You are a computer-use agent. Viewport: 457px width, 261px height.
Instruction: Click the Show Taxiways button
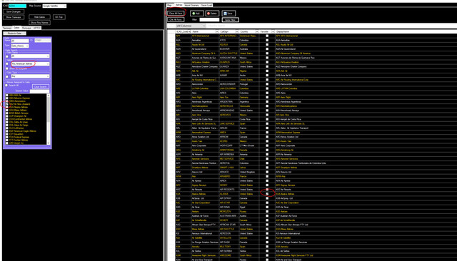point(14,17)
